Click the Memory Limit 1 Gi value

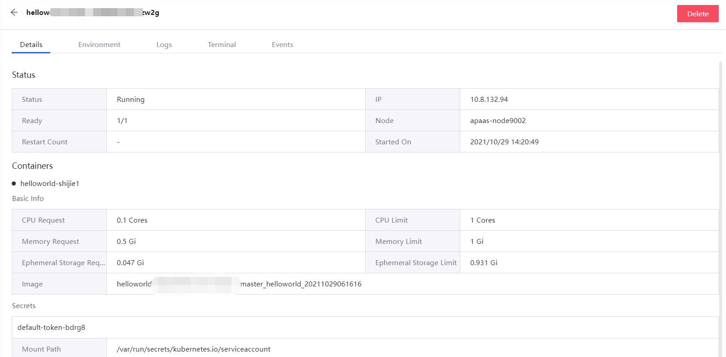click(x=476, y=242)
